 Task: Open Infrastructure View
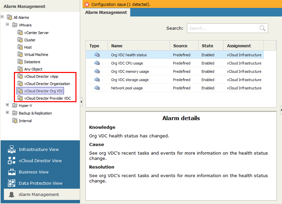tap(39, 149)
